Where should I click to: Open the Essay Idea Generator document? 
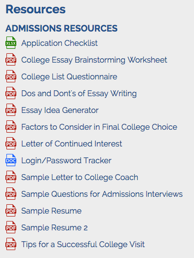[x=60, y=111]
